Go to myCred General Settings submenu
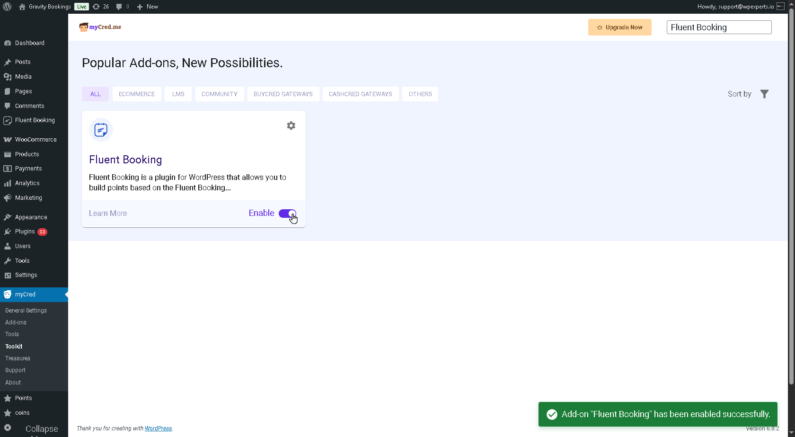The width and height of the screenshot is (795, 437). (26, 311)
